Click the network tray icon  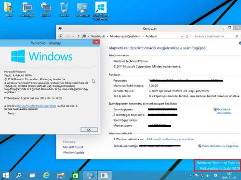click(x=202, y=176)
